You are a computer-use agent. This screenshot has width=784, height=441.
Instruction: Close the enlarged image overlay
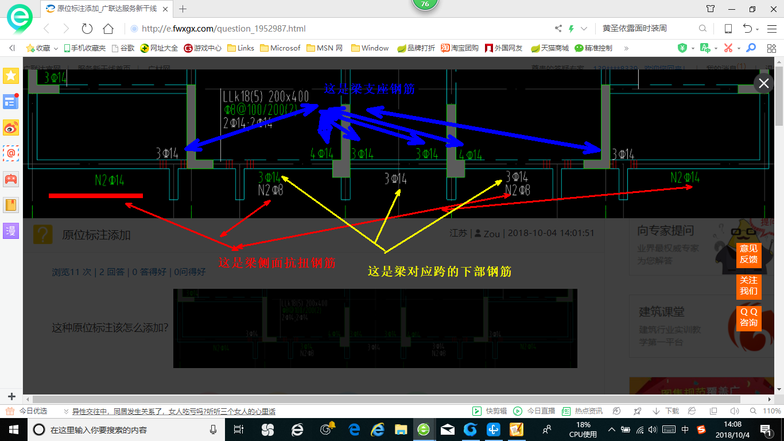[x=764, y=83]
